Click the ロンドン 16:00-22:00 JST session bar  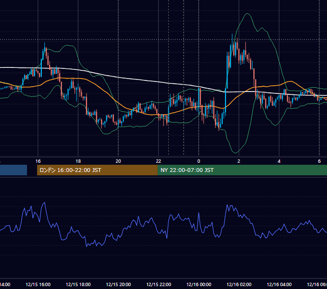(x=97, y=170)
